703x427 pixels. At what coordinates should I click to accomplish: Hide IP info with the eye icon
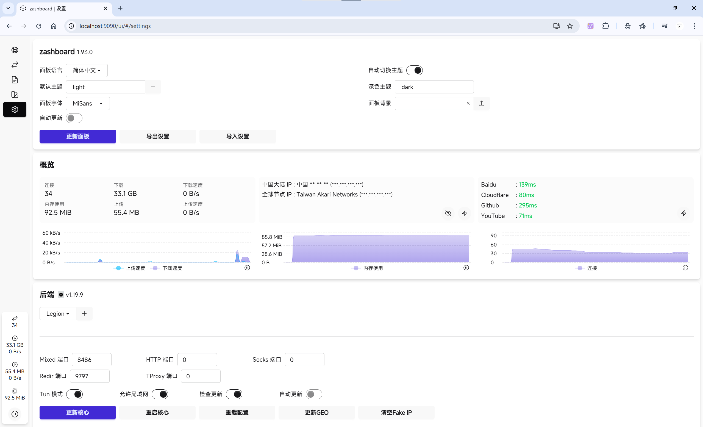click(448, 213)
